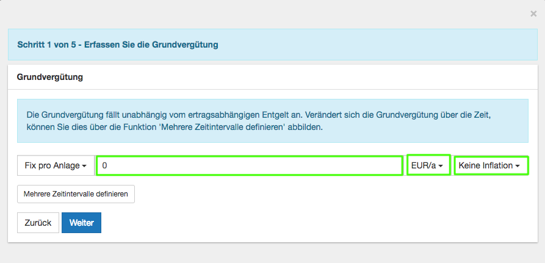Click the caret arrow beside 'Fix pro Anlage'
Screen dimensions: 545x263
click(x=84, y=166)
